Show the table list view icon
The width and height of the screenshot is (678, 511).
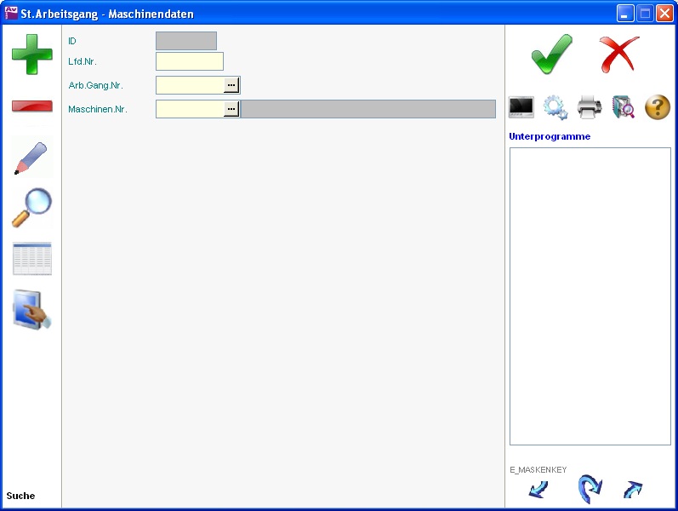31,259
